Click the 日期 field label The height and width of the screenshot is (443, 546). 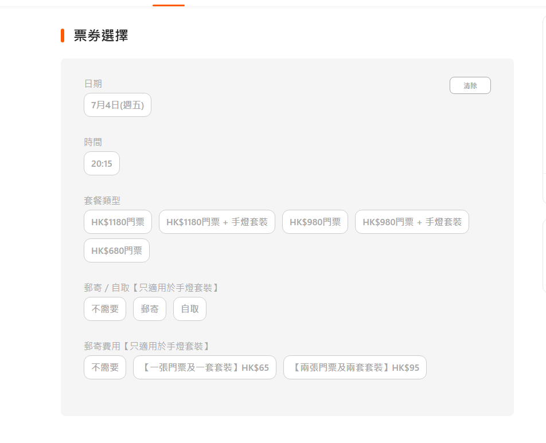[93, 84]
